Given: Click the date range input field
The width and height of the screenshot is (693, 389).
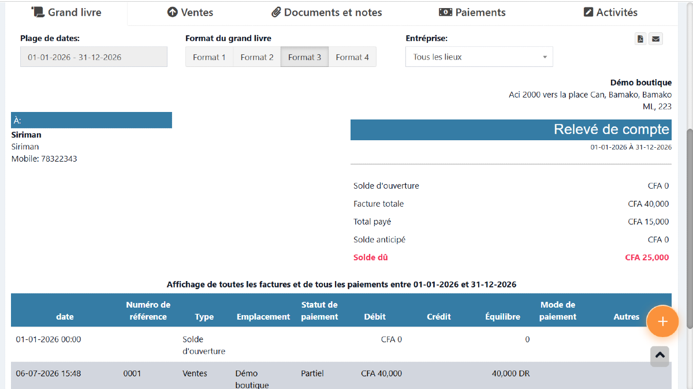Looking at the screenshot, I should click(x=94, y=57).
